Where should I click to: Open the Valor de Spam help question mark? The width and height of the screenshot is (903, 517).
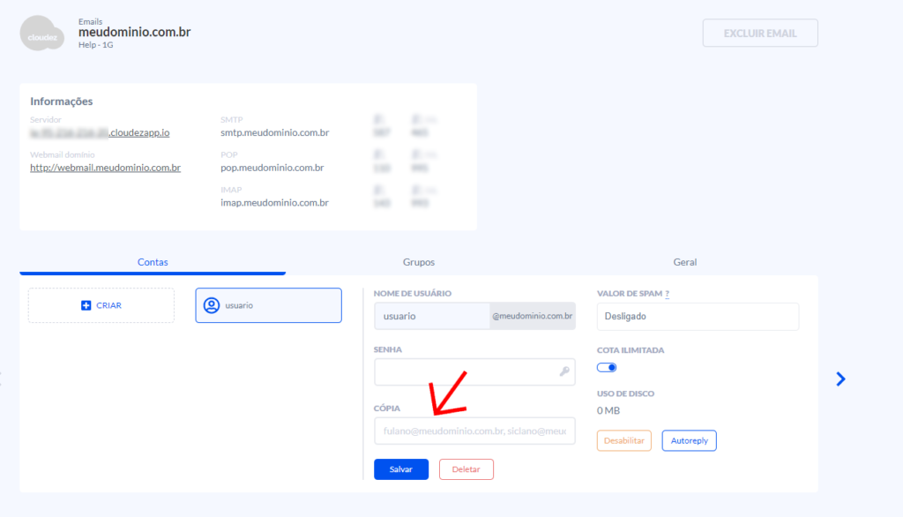pos(667,294)
